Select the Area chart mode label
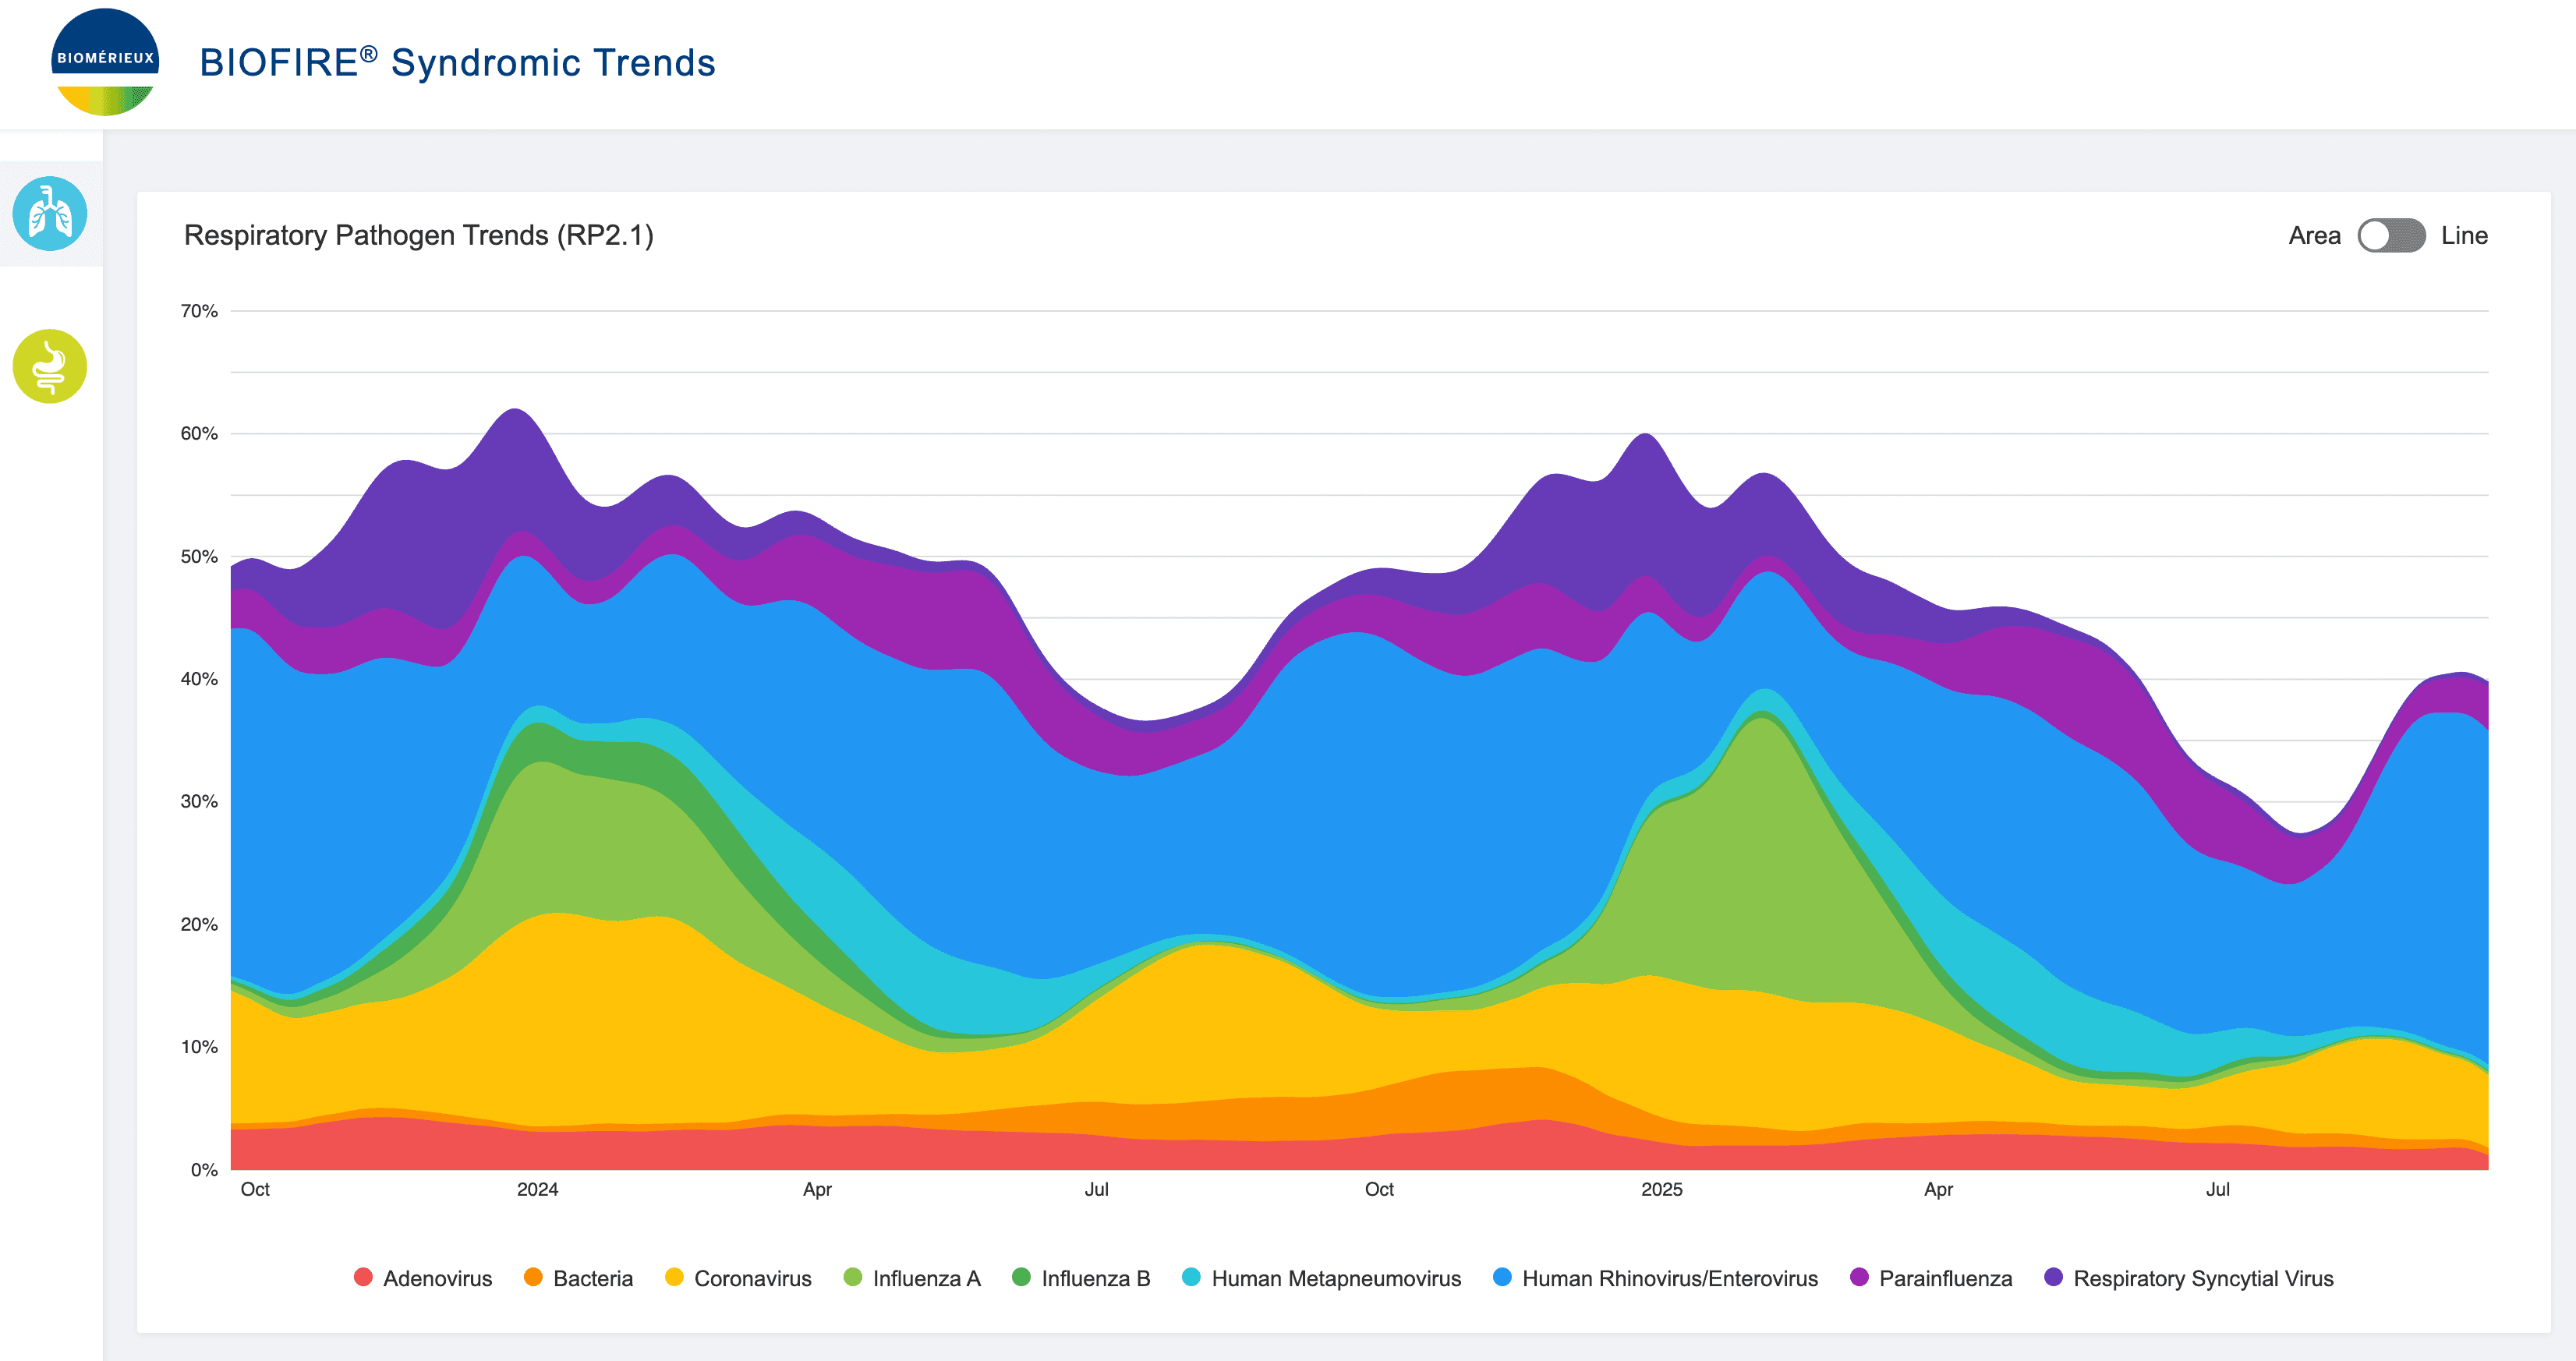The image size is (2576, 1361). point(2314,236)
